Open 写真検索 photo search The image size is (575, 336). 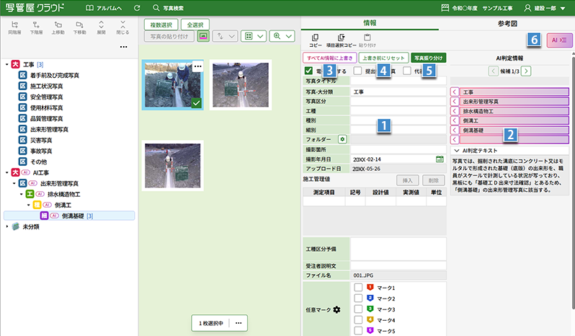point(169,8)
